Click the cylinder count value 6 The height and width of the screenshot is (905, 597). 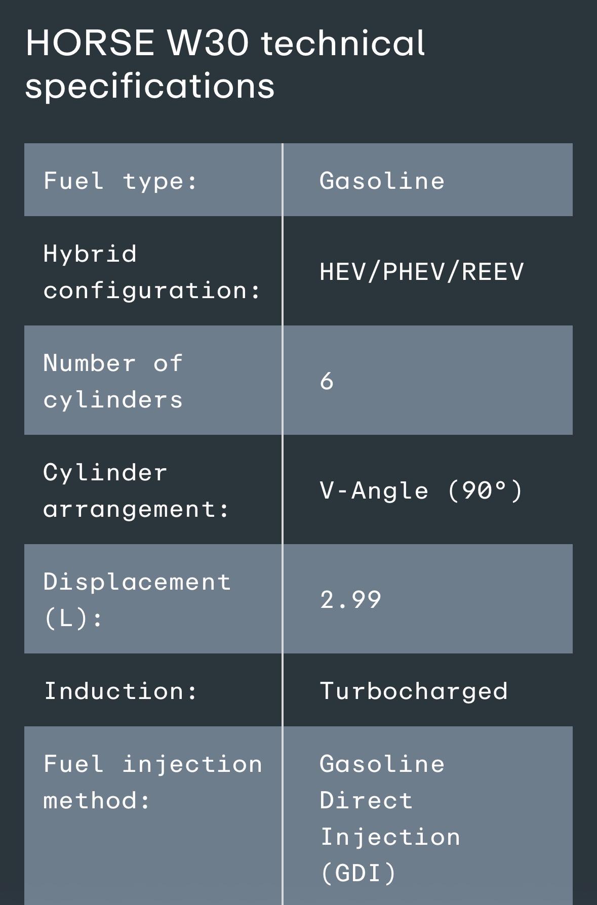point(327,381)
